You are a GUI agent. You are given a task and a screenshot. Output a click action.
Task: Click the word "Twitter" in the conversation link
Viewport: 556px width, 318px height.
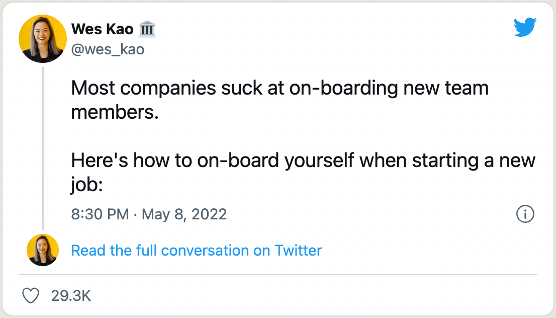tap(298, 250)
